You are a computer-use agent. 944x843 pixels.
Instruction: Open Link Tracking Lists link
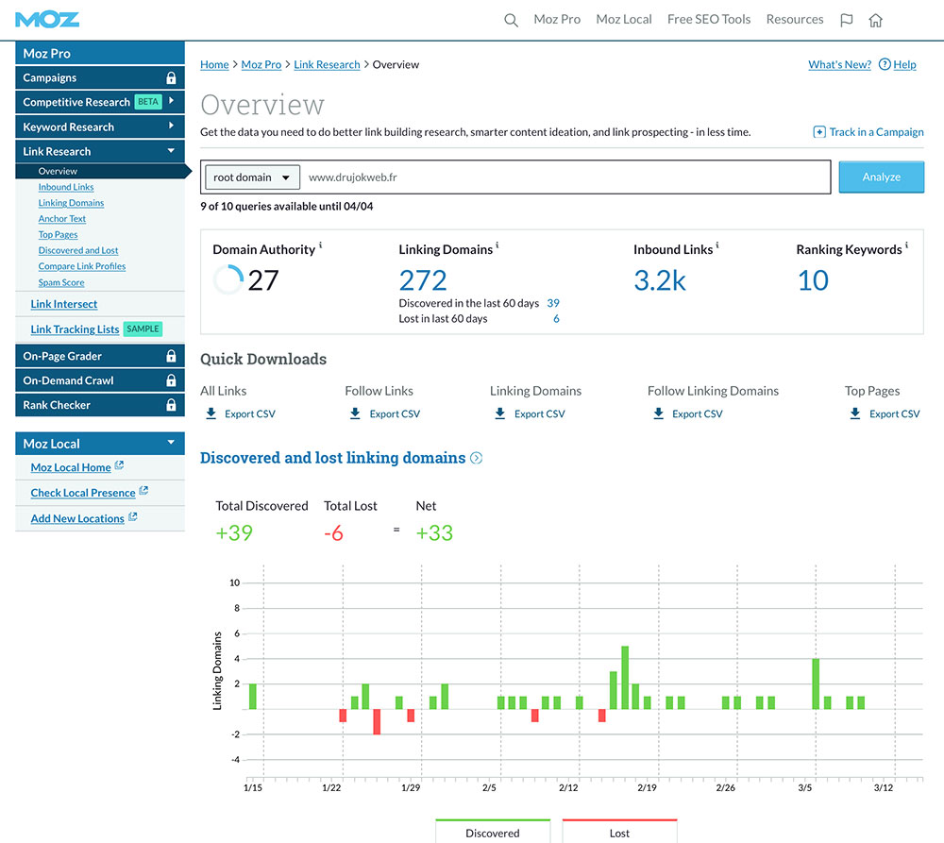point(75,329)
